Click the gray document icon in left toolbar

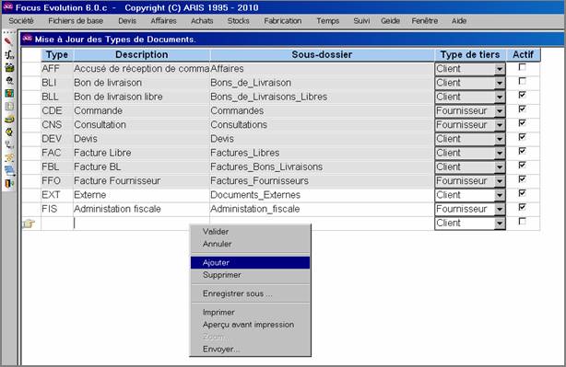9,107
